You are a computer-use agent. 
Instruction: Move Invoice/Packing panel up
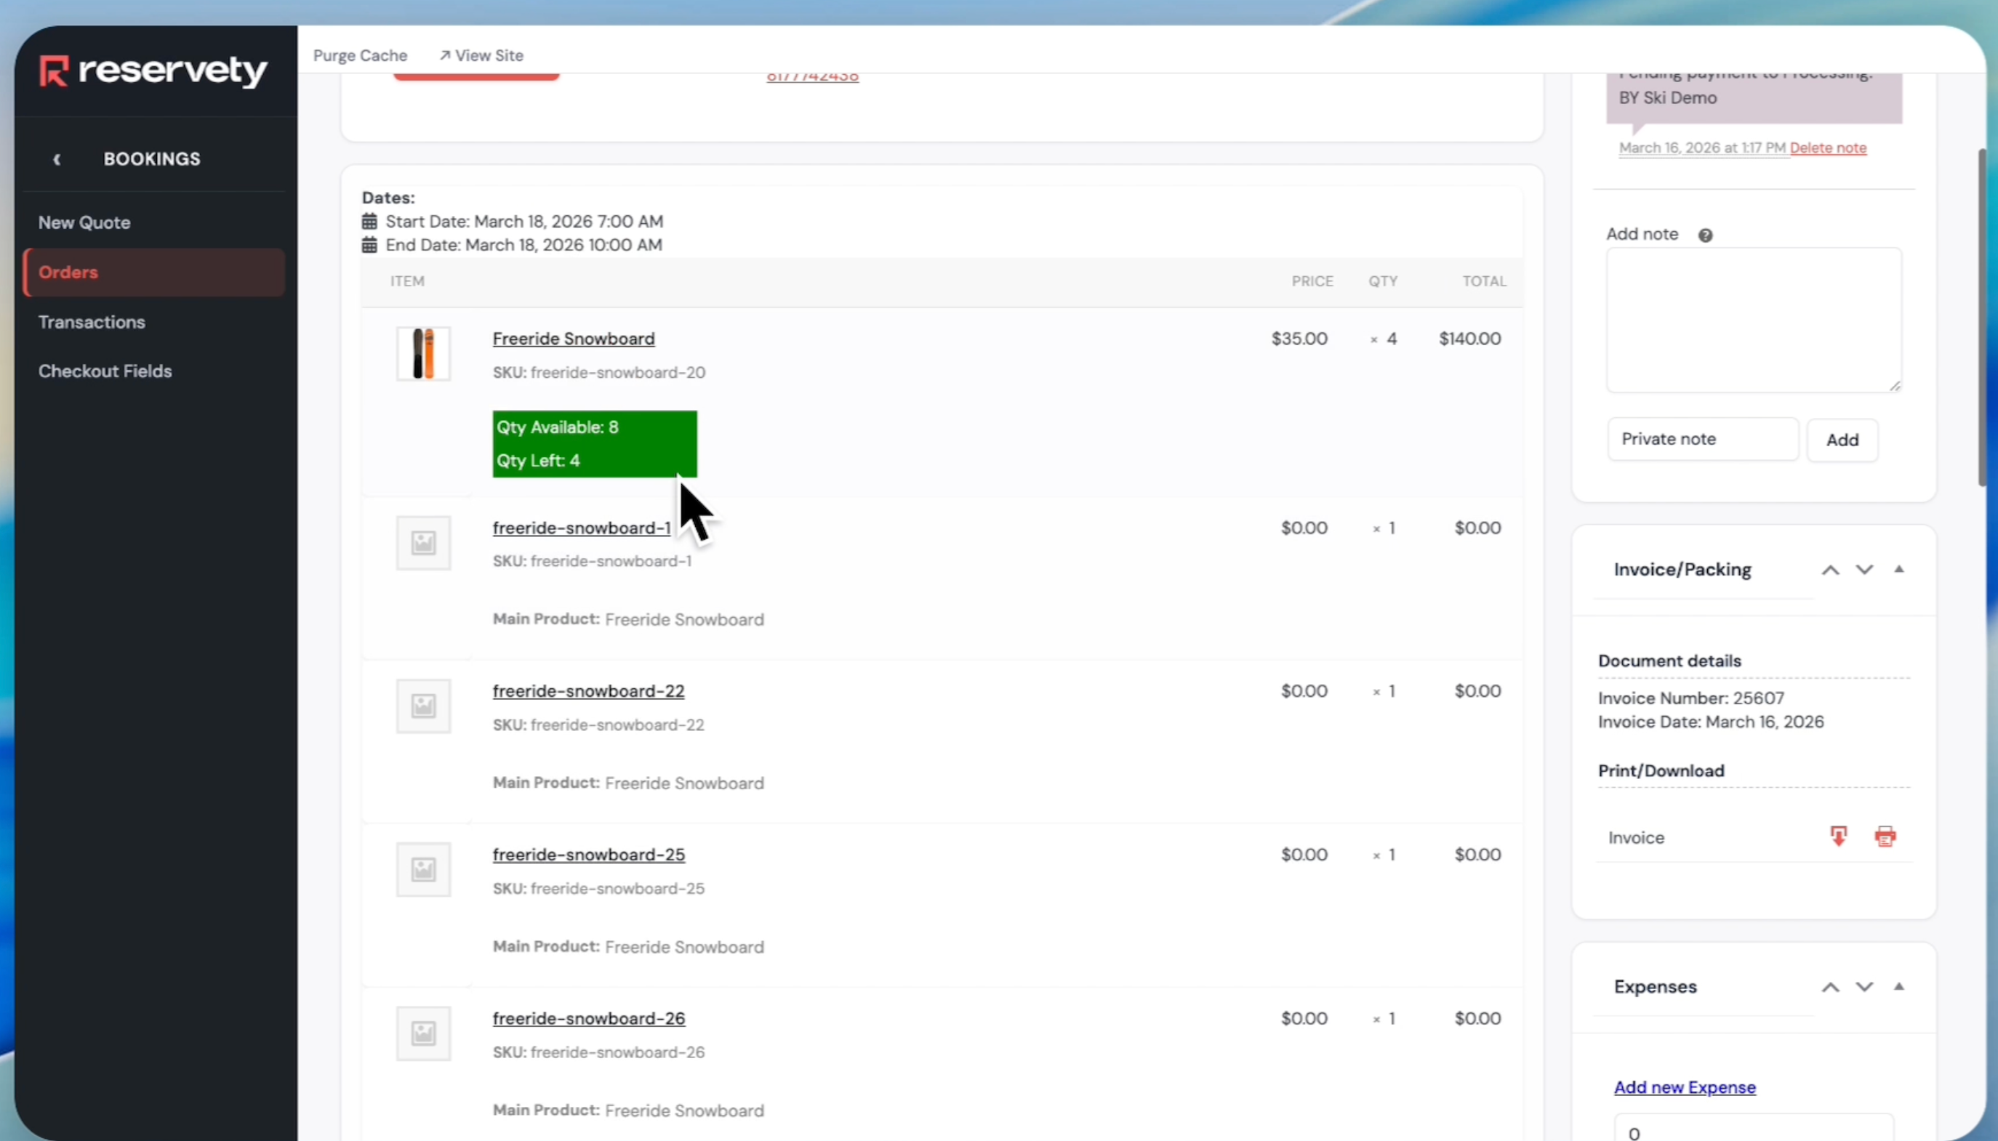1829,570
